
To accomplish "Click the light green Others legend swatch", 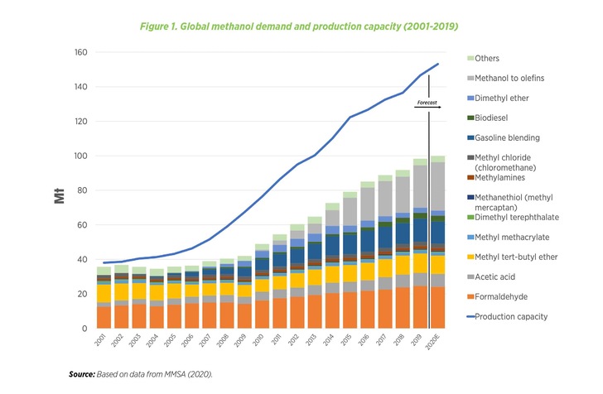I will tap(470, 58).
